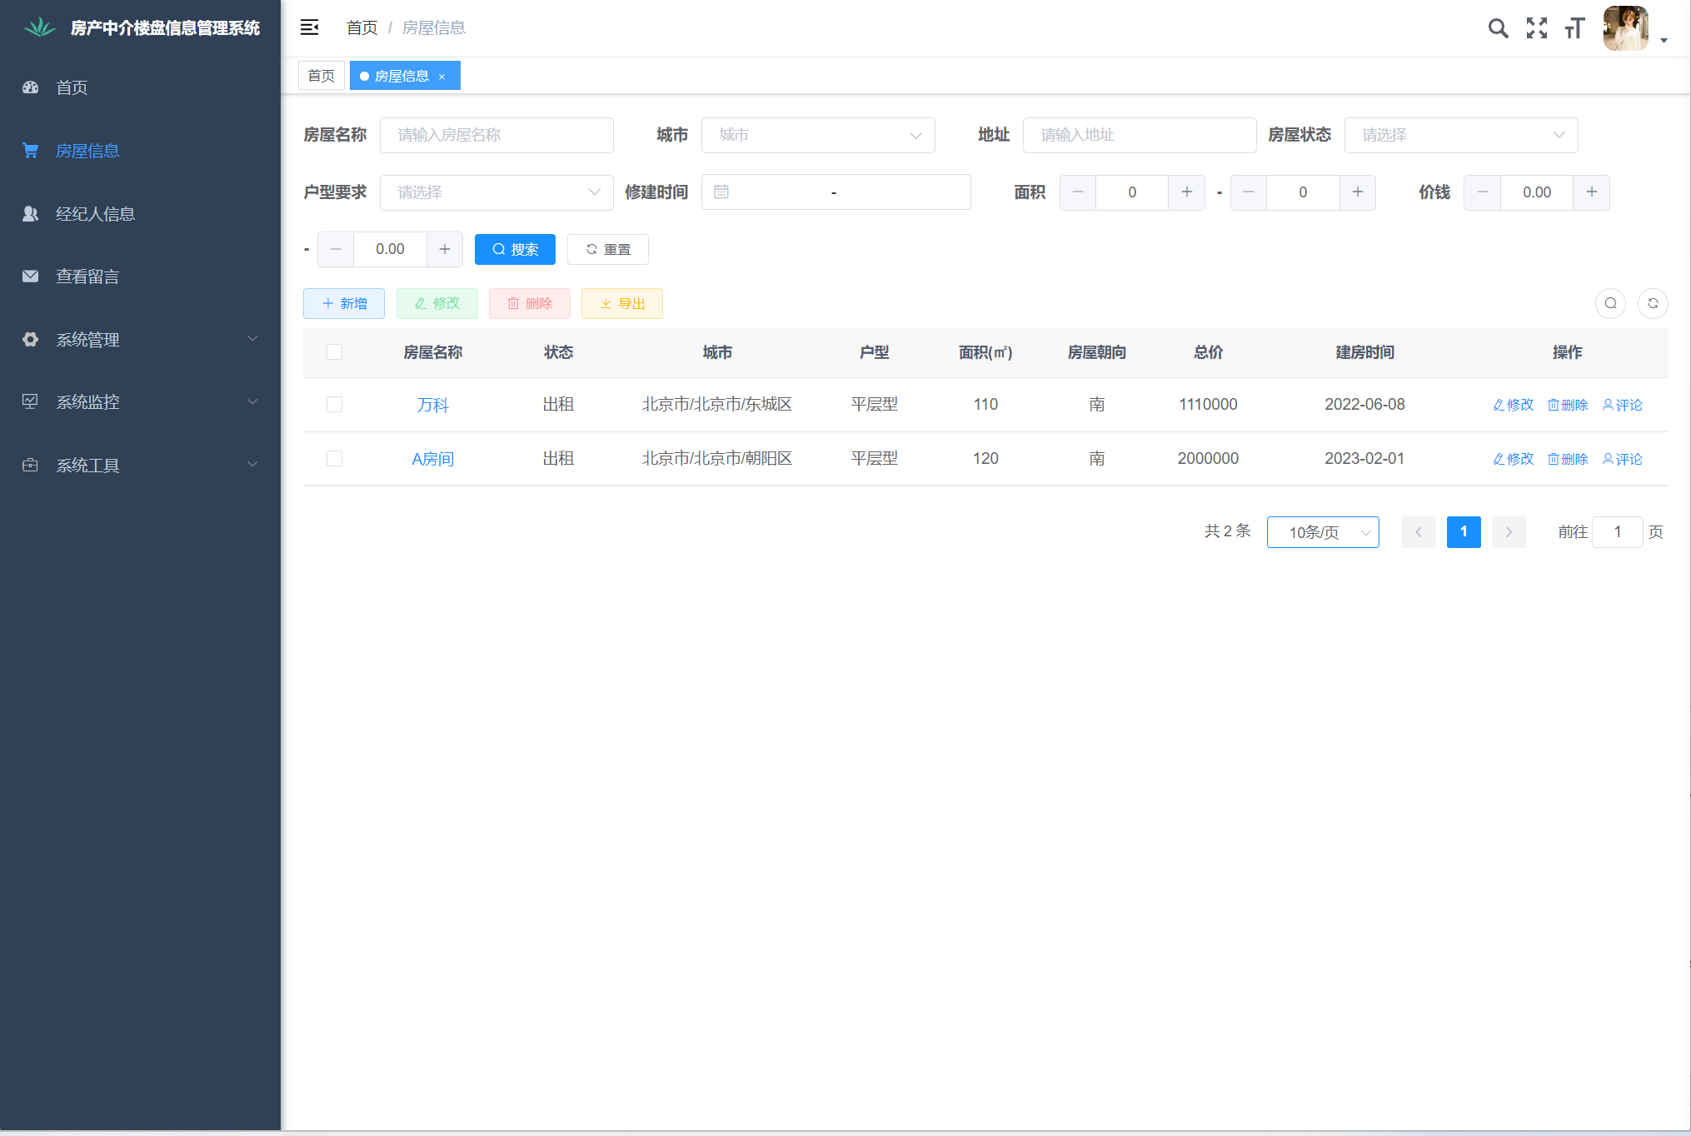Screen dimensions: 1691x1136
Task: Check the A房间 row checkbox
Action: (334, 458)
